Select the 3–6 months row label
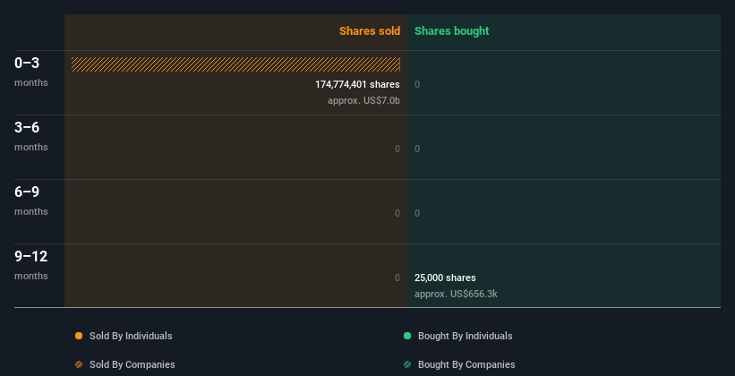The image size is (735, 376). (31, 136)
